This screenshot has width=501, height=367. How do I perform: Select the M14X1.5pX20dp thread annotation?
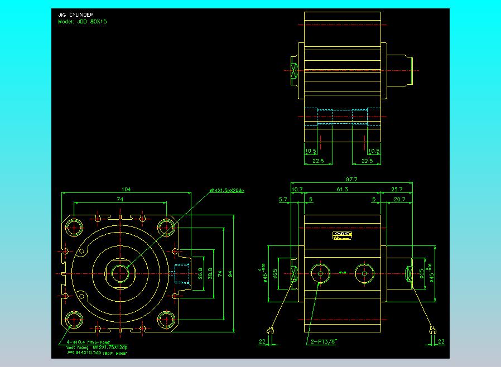pos(227,191)
